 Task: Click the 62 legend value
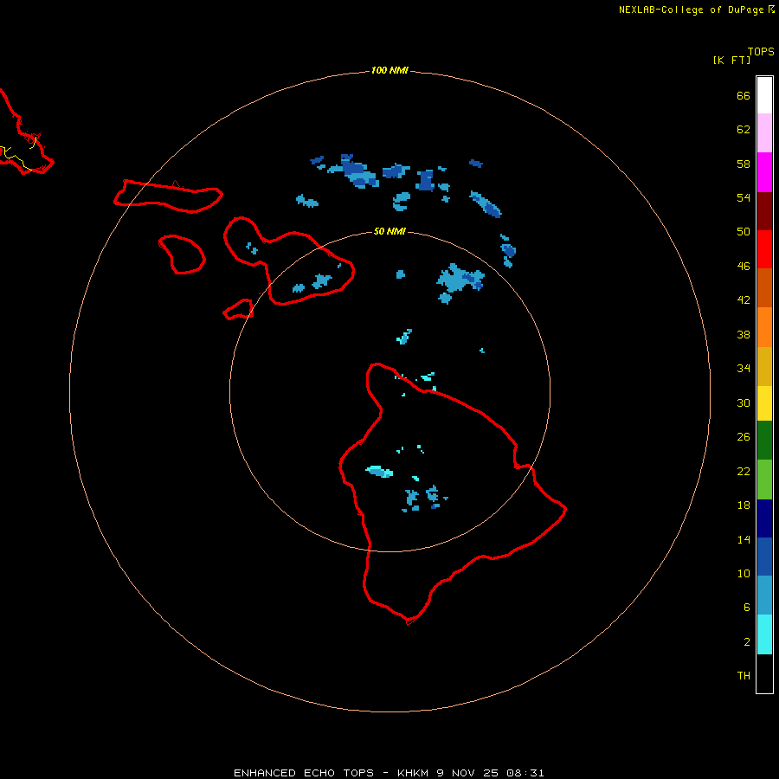coord(744,130)
